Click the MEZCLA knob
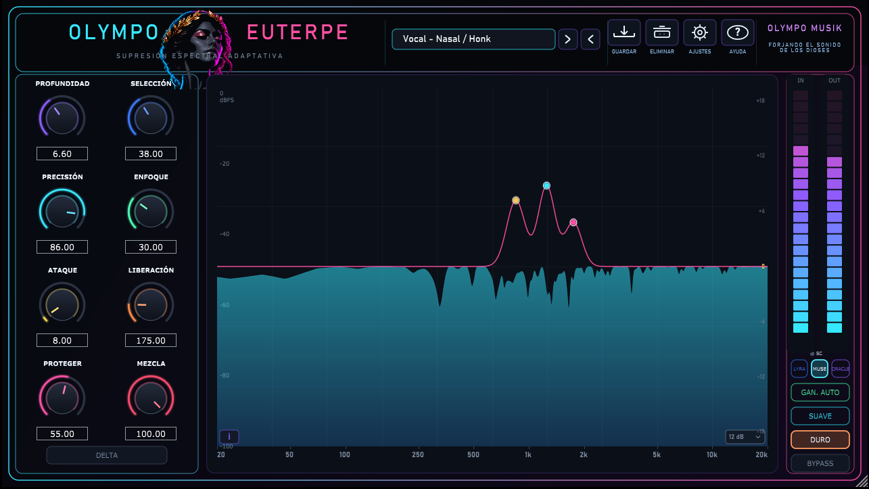This screenshot has height=489, width=869. pos(151,398)
